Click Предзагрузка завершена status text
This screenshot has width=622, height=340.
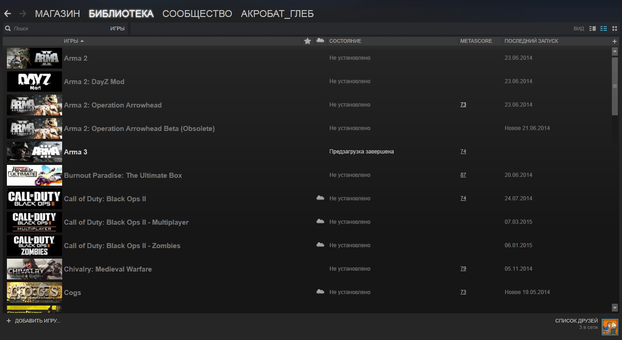coord(362,152)
